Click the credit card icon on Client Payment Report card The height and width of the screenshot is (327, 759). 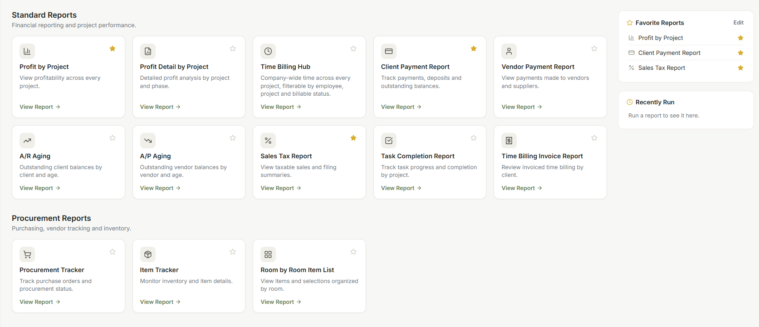(x=389, y=51)
